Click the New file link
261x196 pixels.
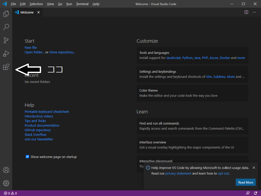31,48
